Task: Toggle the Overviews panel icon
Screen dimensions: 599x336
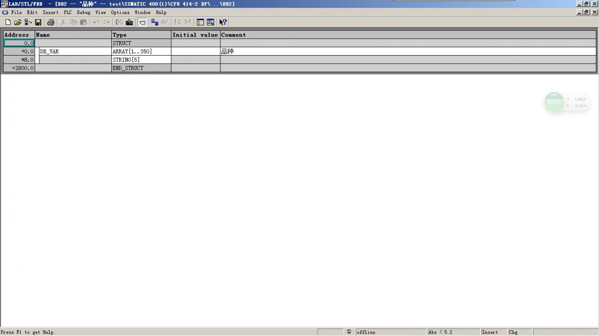Action: (x=200, y=22)
